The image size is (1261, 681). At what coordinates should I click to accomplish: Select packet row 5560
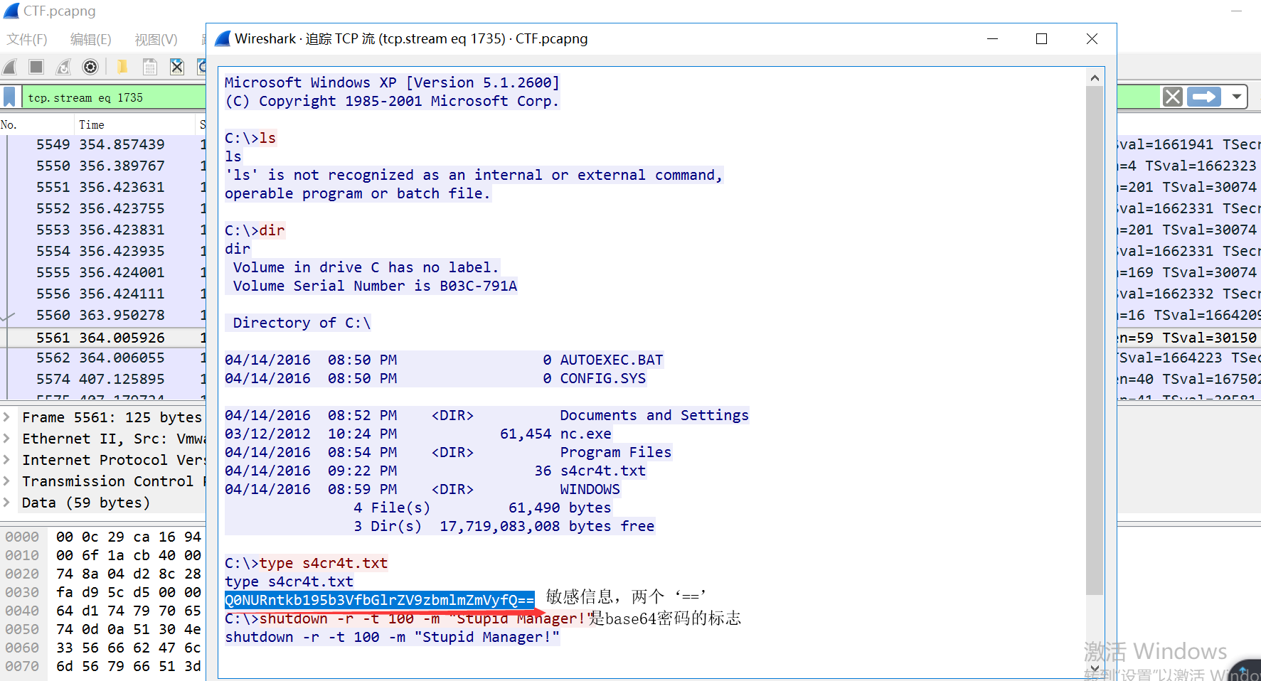103,315
